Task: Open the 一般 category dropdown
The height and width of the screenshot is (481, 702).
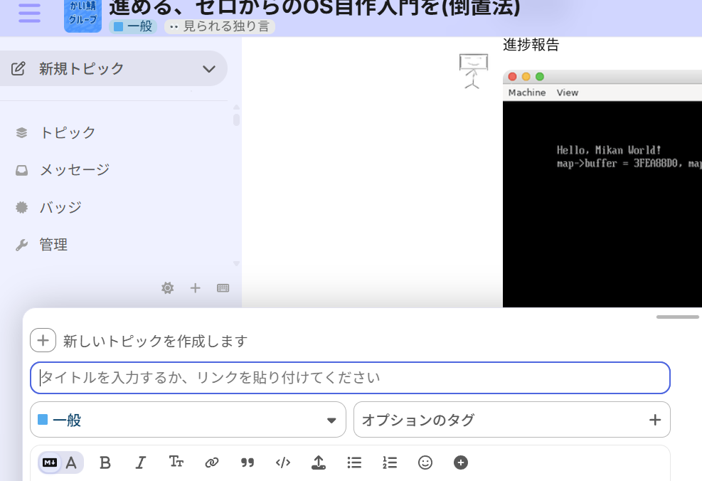Action: pos(188,420)
